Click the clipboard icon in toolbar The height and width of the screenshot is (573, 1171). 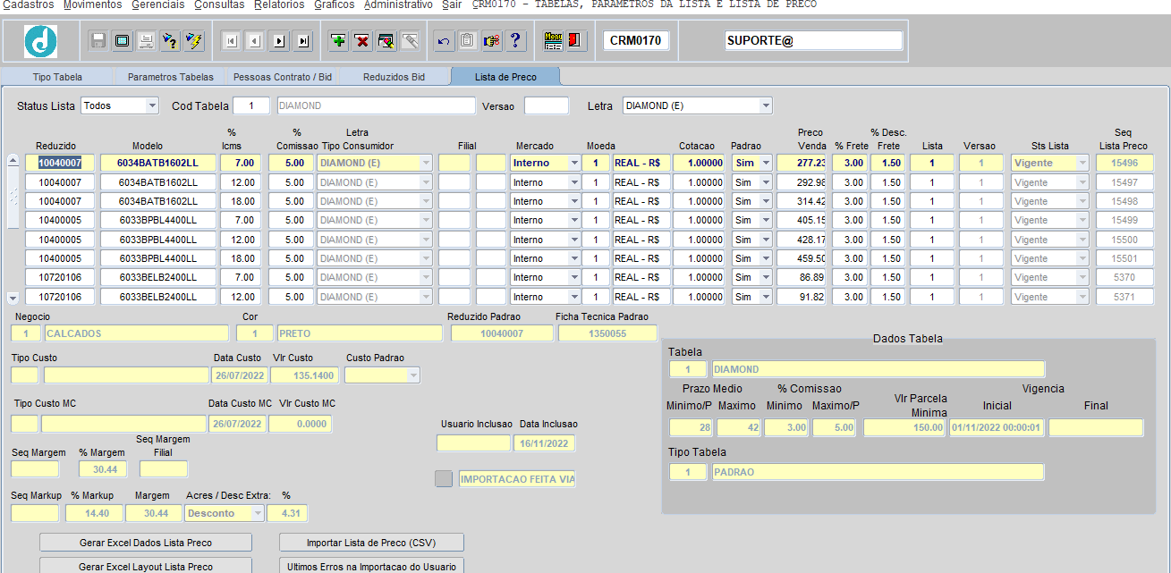click(x=467, y=40)
